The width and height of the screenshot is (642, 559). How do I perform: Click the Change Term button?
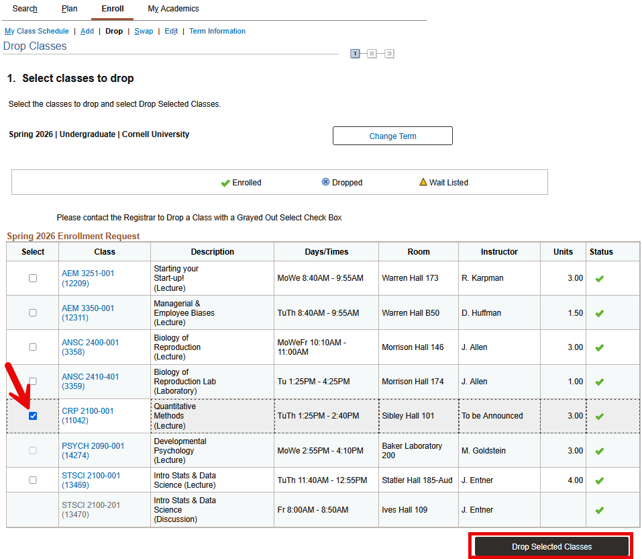[x=392, y=135]
